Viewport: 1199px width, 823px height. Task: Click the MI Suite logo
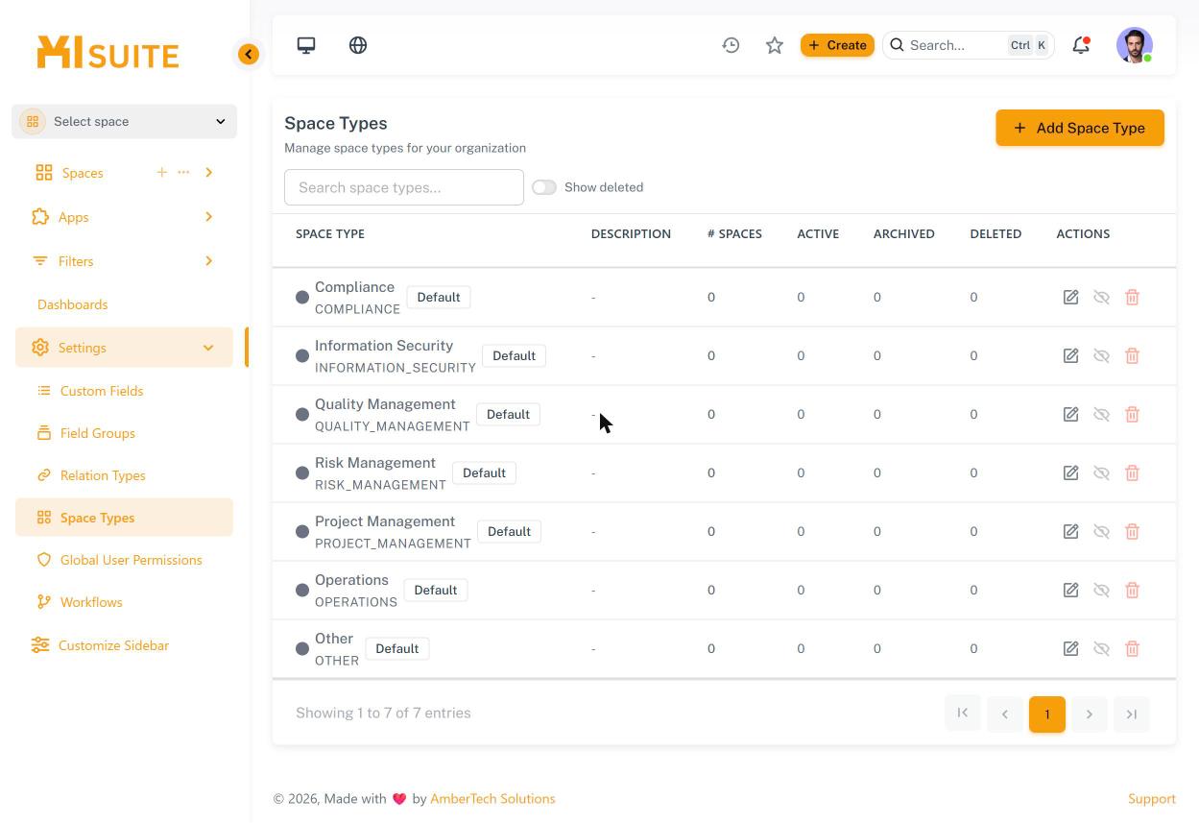coord(108,53)
